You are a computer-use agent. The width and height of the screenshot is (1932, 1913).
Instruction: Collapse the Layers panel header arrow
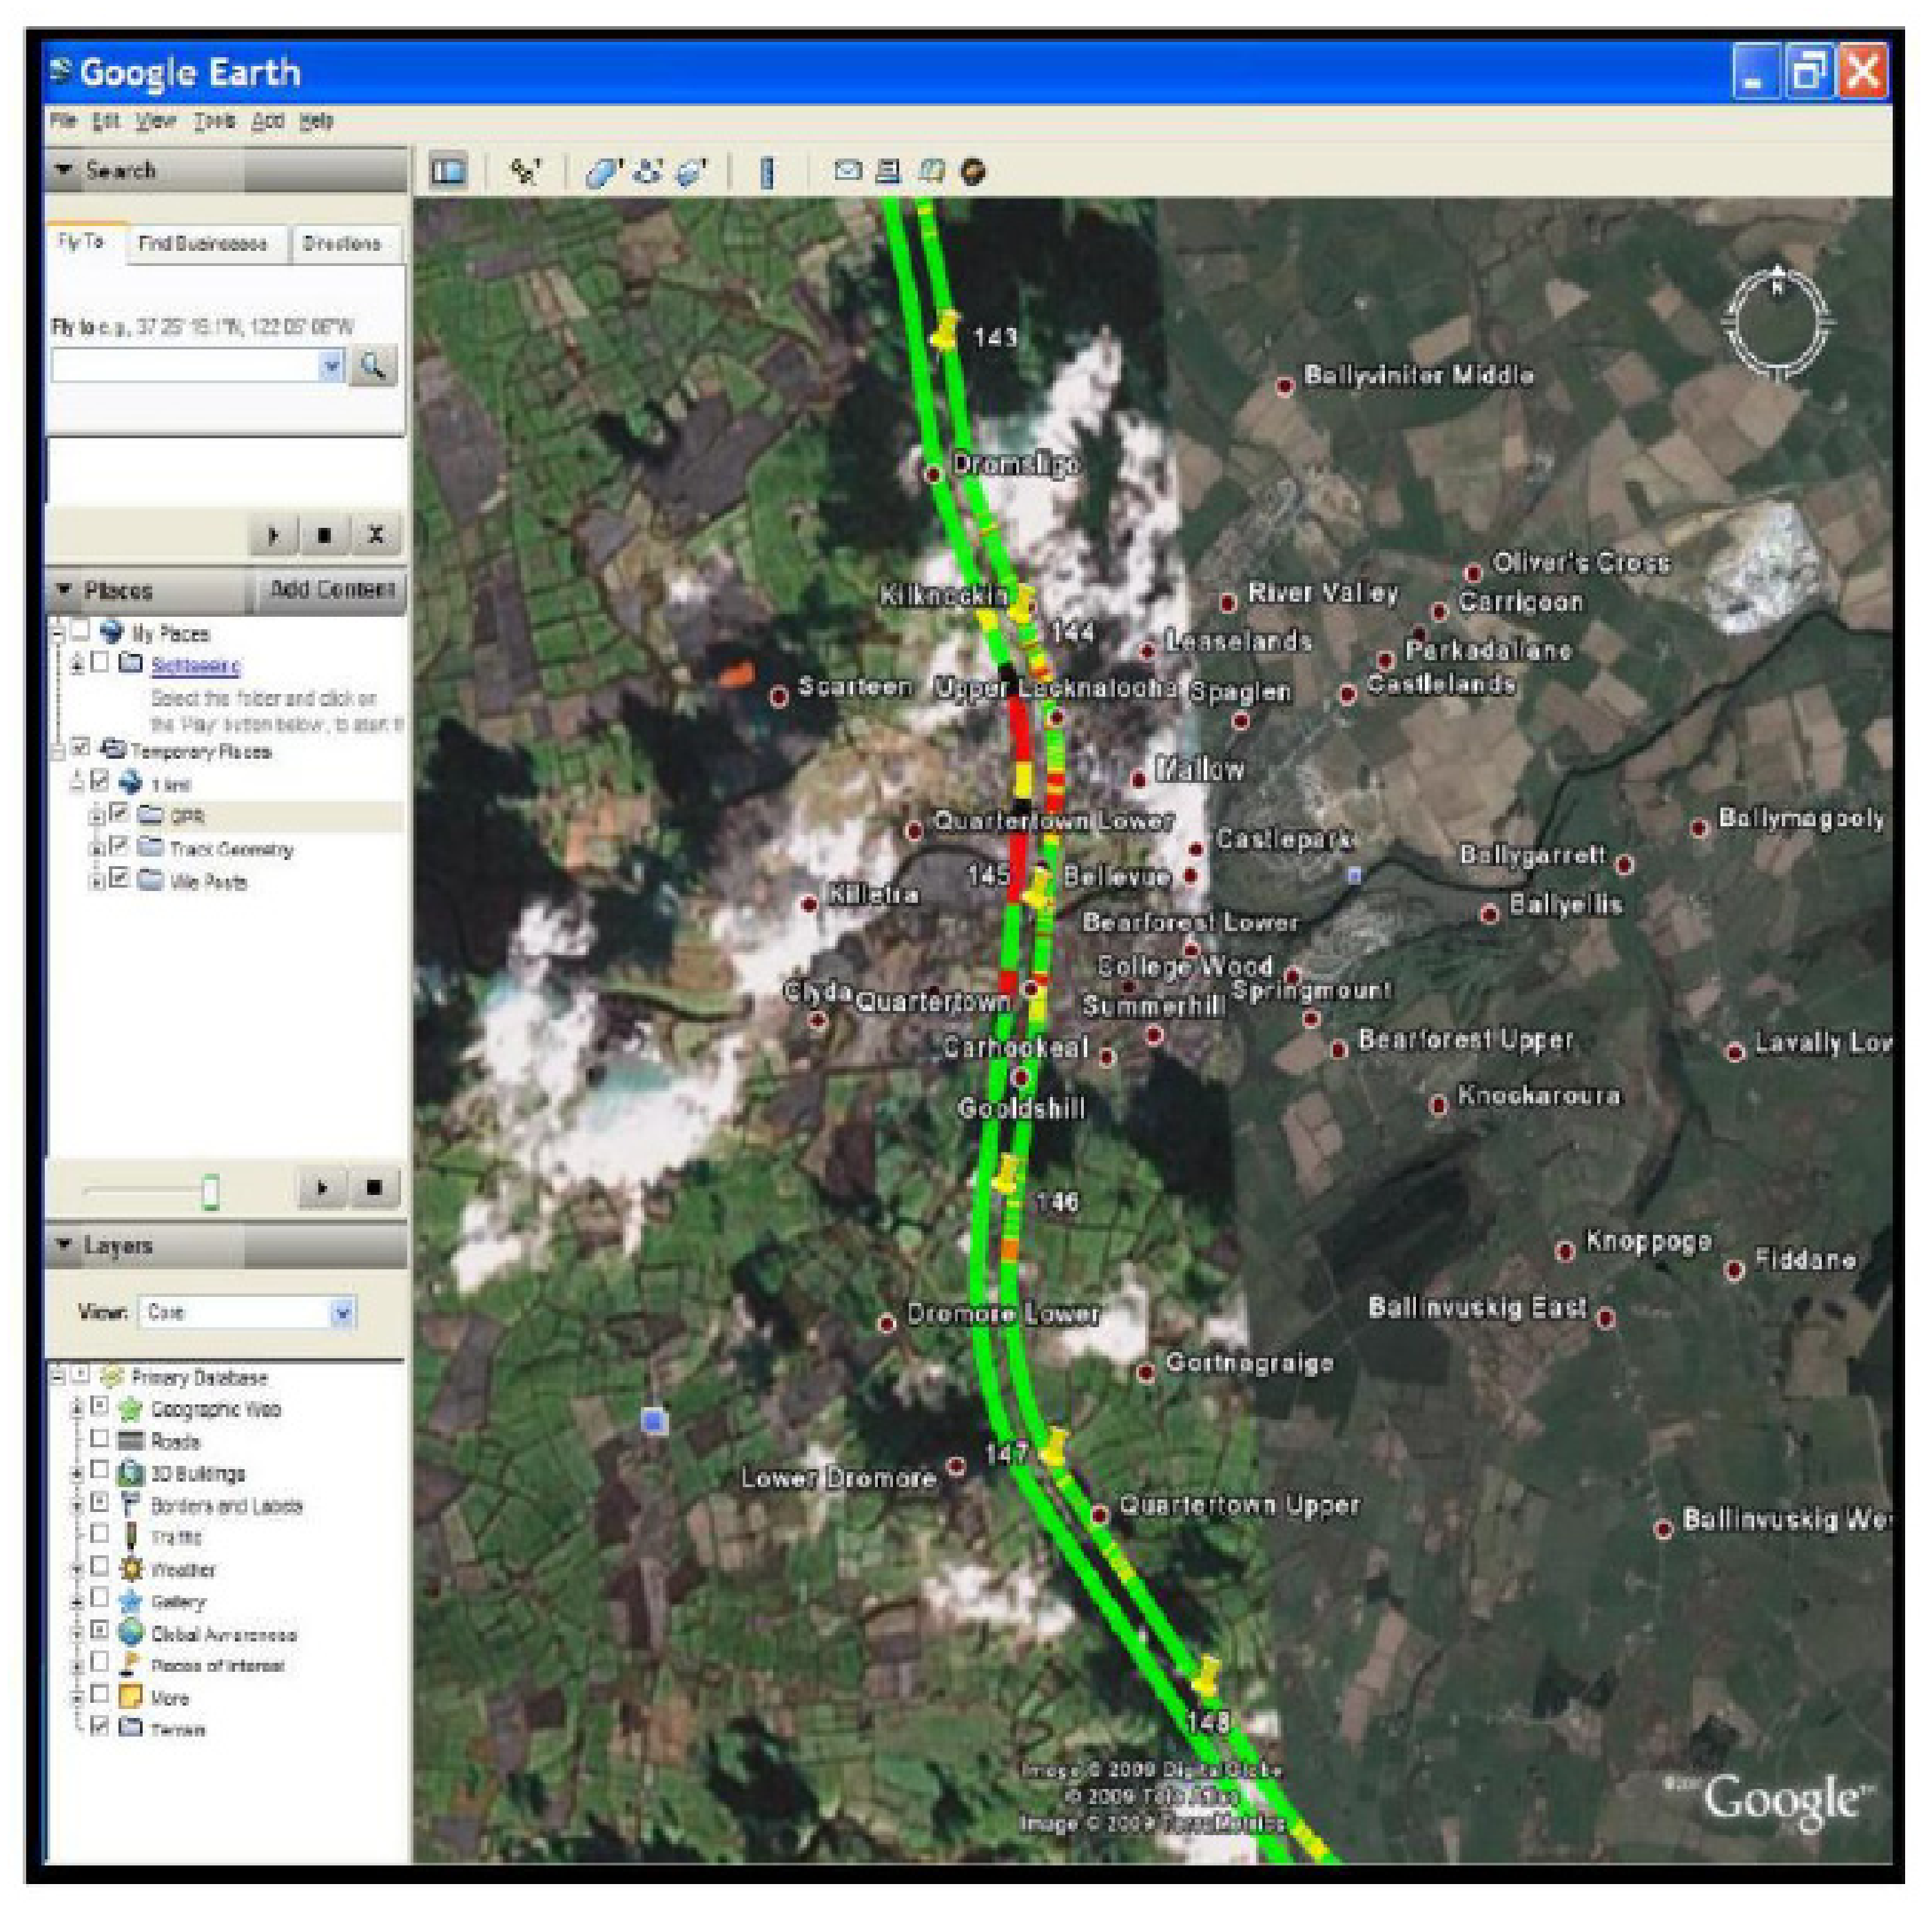tap(64, 1245)
